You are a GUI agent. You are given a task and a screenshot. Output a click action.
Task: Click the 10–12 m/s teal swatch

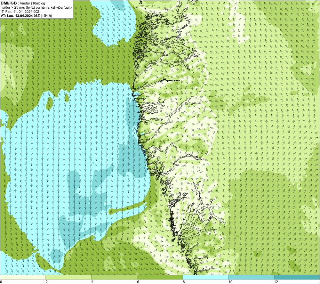point(252,277)
